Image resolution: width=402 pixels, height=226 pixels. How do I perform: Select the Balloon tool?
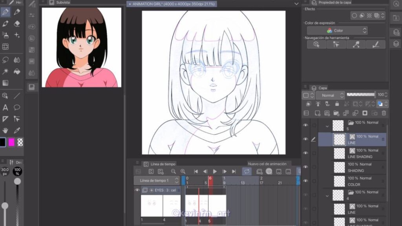pyautogui.click(x=17, y=108)
